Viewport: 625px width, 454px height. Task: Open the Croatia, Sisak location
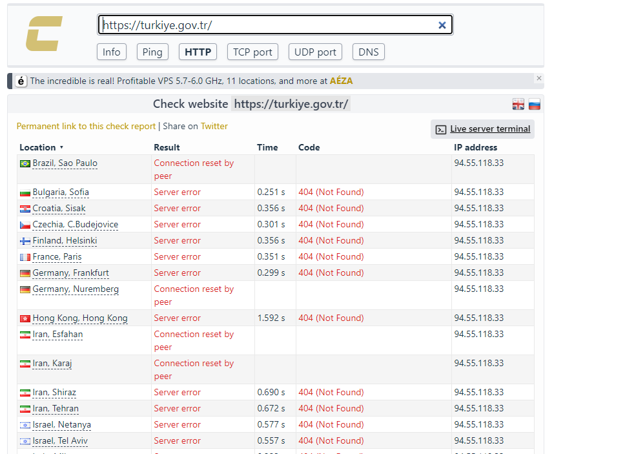(59, 208)
